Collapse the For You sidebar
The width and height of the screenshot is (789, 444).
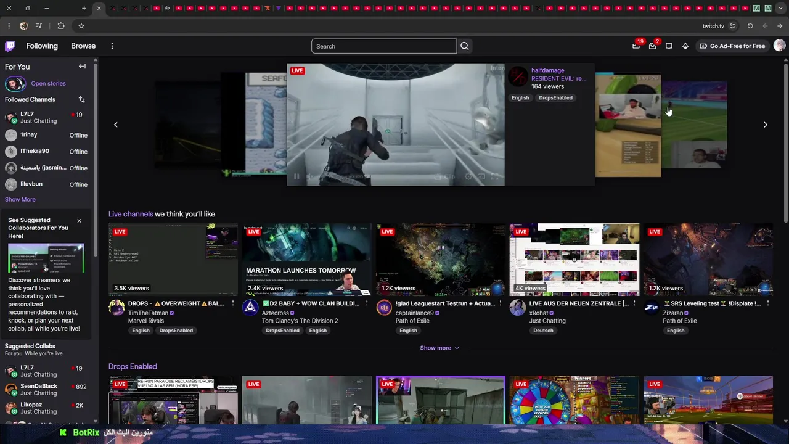pyautogui.click(x=82, y=66)
